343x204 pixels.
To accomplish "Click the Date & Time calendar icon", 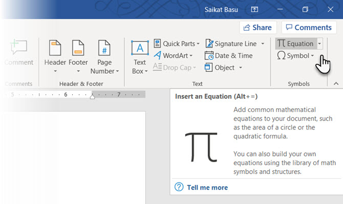I will point(209,56).
